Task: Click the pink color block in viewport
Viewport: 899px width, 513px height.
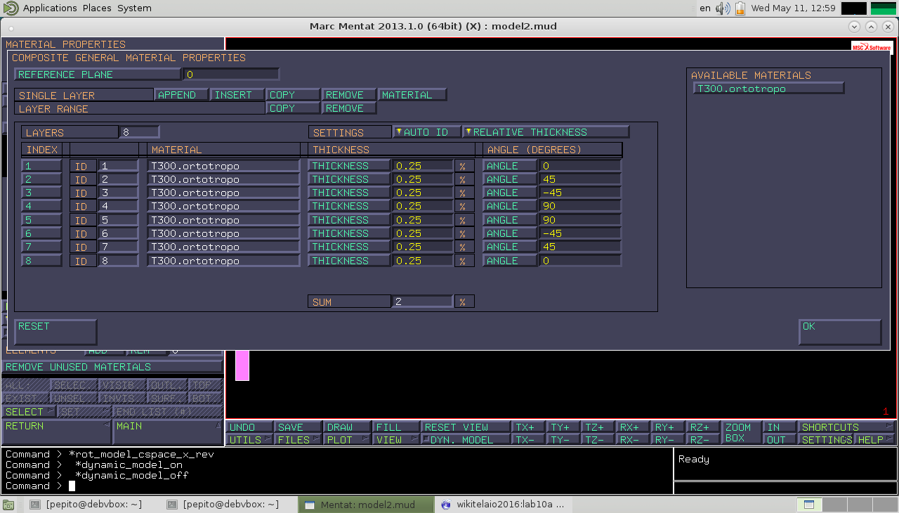Action: pos(242,365)
